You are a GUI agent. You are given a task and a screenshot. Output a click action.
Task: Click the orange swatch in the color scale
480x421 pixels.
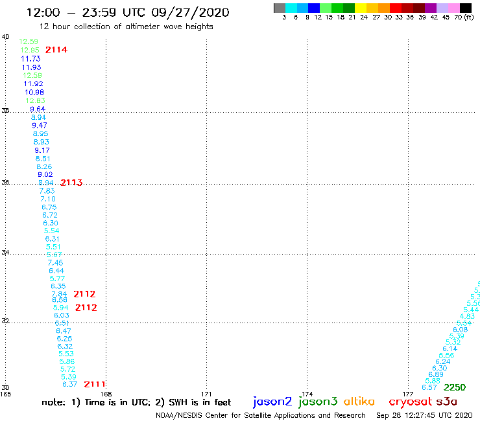click(x=384, y=8)
